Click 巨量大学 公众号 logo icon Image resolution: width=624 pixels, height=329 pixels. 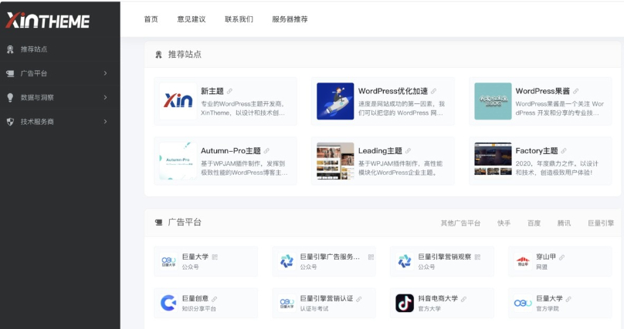tap(168, 261)
